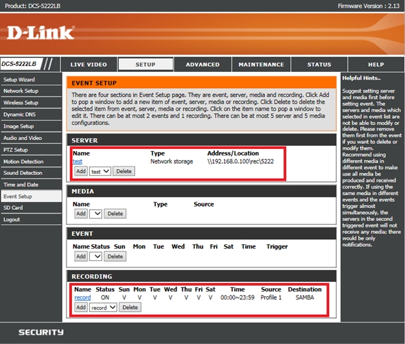
Task: Go to the Status tab
Action: point(319,65)
